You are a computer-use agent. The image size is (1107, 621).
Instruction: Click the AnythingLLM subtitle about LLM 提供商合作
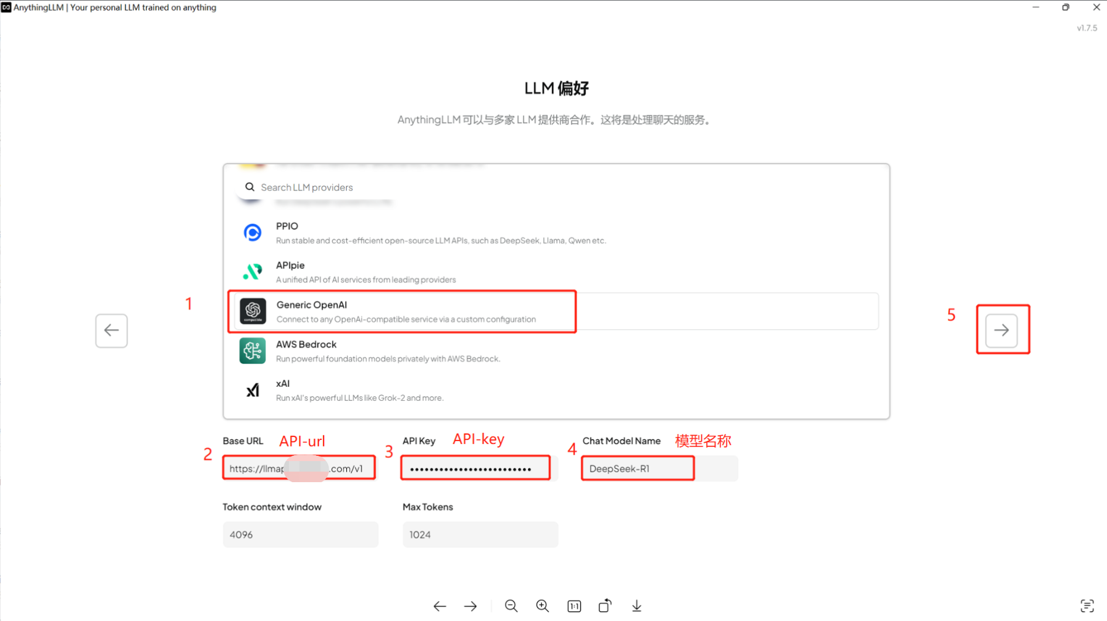click(x=555, y=120)
